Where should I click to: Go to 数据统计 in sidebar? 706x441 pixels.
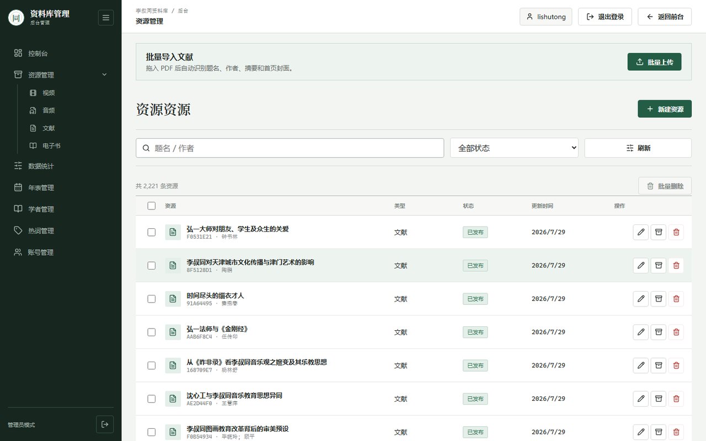click(61, 166)
